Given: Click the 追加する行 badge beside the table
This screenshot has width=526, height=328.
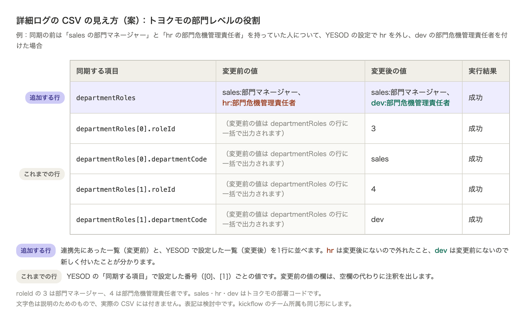Looking at the screenshot, I should [45, 98].
